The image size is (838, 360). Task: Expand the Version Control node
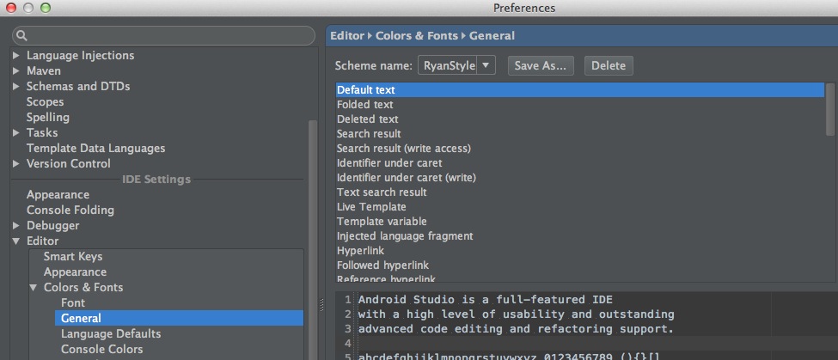pyautogui.click(x=16, y=164)
